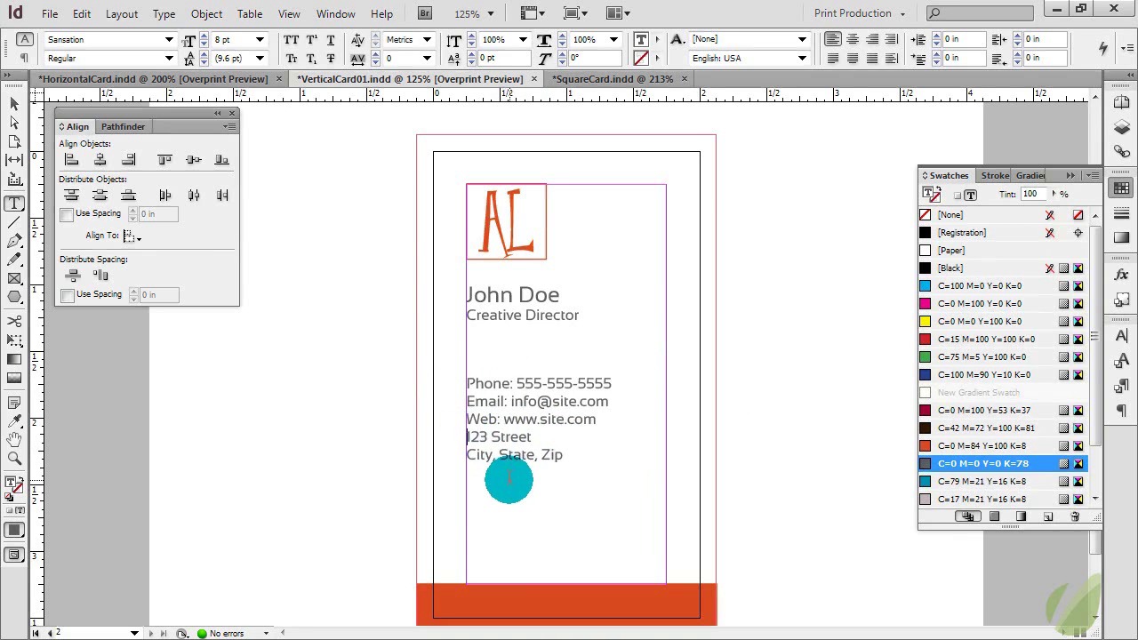Delete swatch using the trash icon
Image resolution: width=1138 pixels, height=640 pixels.
click(x=1075, y=516)
